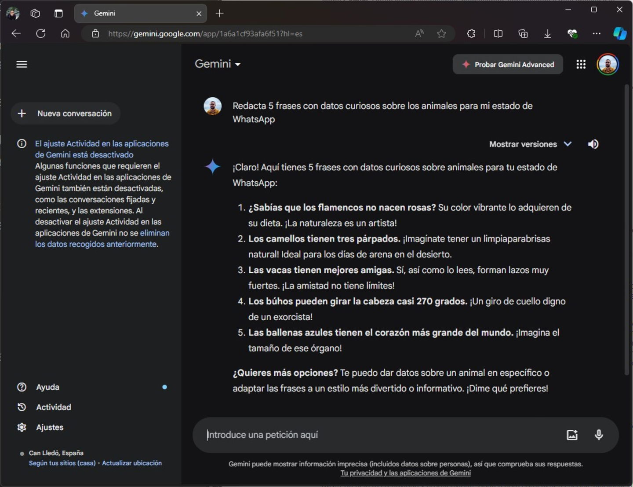This screenshot has width=633, height=487.
Task: Click the chat vertical scrollbar
Action: [626, 230]
